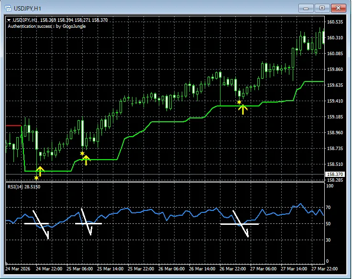Click the 27 Mar 14:00 time axis label

(x=294, y=268)
